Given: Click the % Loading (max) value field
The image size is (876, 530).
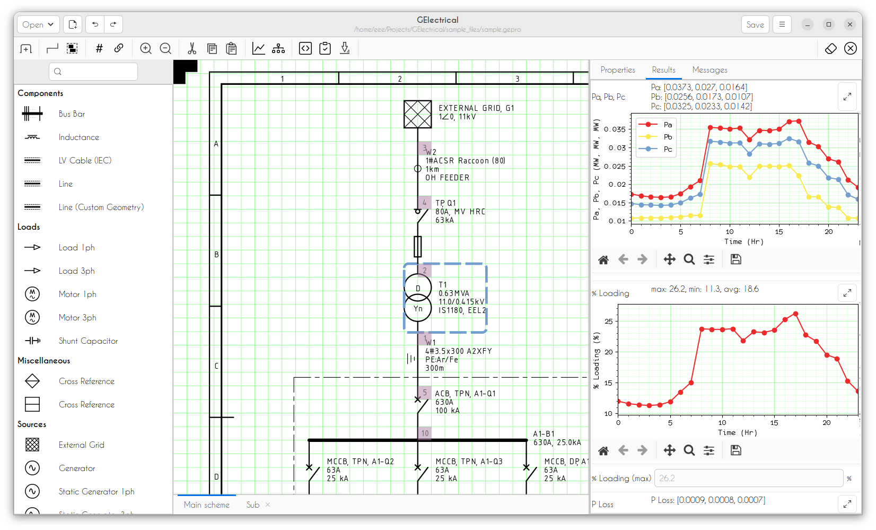Looking at the screenshot, I should (749, 478).
